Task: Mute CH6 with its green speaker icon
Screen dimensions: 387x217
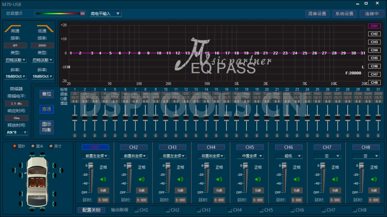Action: coord(297,179)
